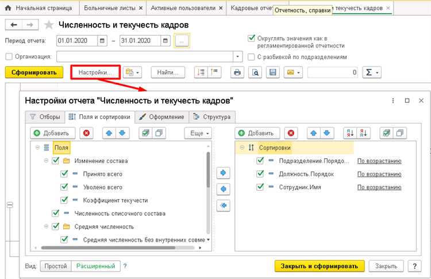Viewport: 431px width, 279px height.
Task: Remove all sortings double-arrow button
Action: point(223,206)
